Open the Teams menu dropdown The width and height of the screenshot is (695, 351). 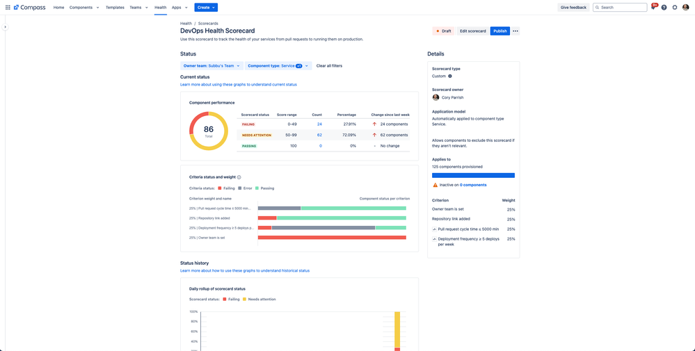138,8
